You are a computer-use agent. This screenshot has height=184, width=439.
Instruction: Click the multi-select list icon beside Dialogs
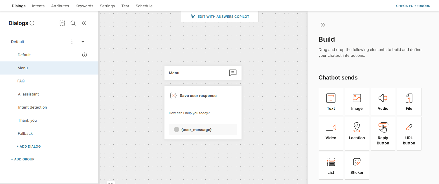pos(62,23)
